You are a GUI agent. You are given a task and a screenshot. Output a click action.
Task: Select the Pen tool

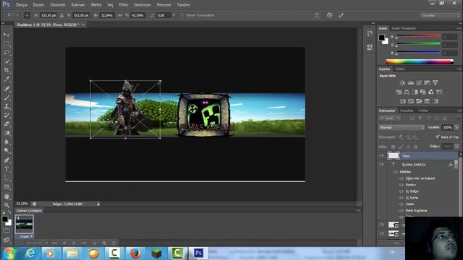7,160
